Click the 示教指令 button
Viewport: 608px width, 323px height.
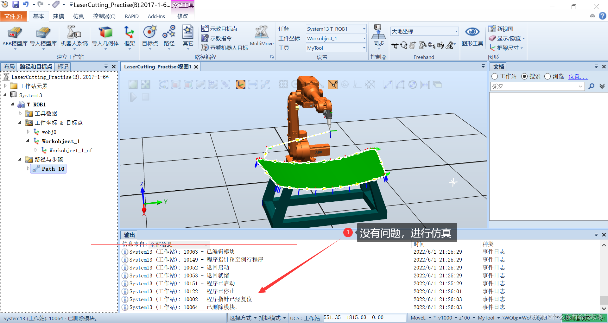(x=217, y=38)
